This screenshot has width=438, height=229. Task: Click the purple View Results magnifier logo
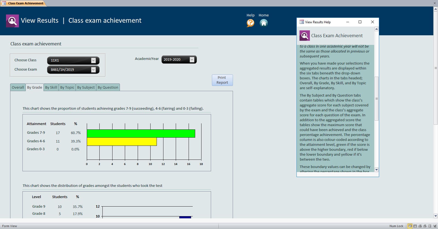click(x=12, y=21)
